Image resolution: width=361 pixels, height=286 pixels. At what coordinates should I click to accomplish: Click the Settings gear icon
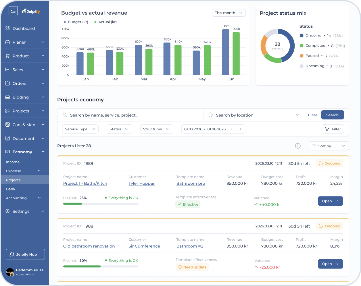click(7, 211)
